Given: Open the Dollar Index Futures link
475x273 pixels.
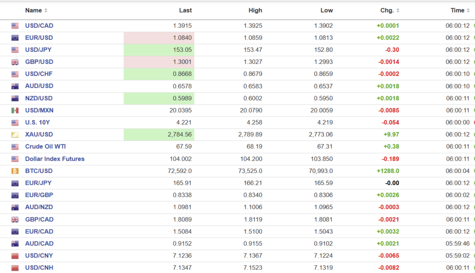Looking at the screenshot, I should click(55, 159).
